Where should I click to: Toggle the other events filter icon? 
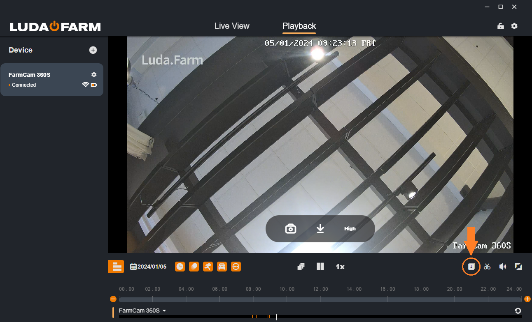click(x=236, y=267)
